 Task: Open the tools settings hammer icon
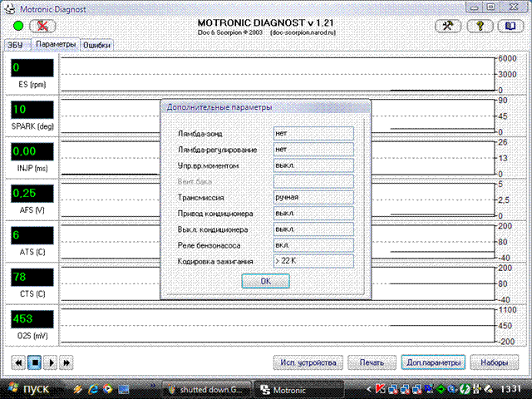pos(448,26)
